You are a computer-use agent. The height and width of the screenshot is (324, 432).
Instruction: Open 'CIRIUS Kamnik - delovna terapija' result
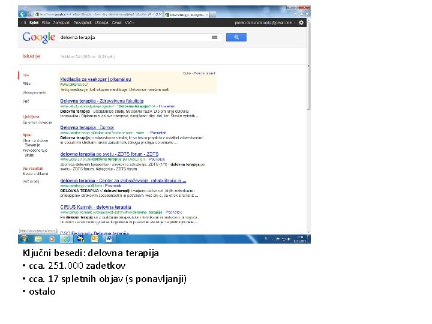95,207
